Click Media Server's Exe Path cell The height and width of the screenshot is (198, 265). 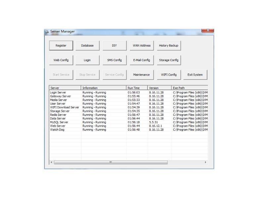(190, 100)
